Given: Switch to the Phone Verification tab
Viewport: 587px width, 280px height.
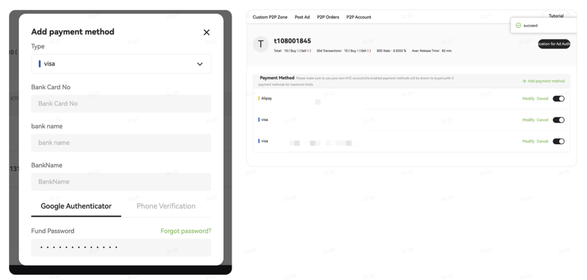Looking at the screenshot, I should click(x=166, y=206).
